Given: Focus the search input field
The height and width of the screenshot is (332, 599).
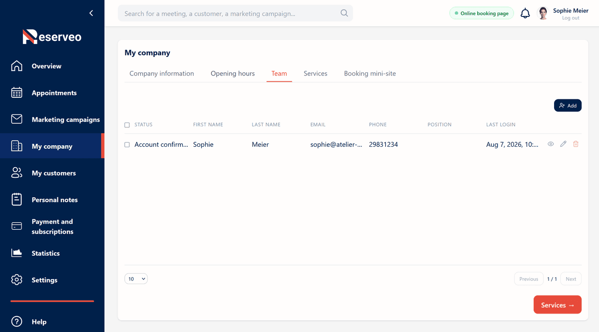Looking at the screenshot, I should click(235, 13).
